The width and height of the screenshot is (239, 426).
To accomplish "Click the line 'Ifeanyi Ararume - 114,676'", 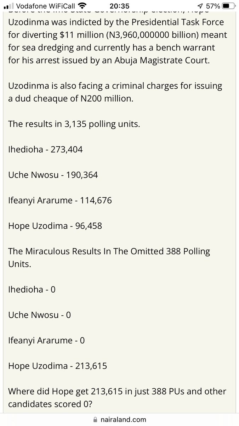I will [60, 201].
